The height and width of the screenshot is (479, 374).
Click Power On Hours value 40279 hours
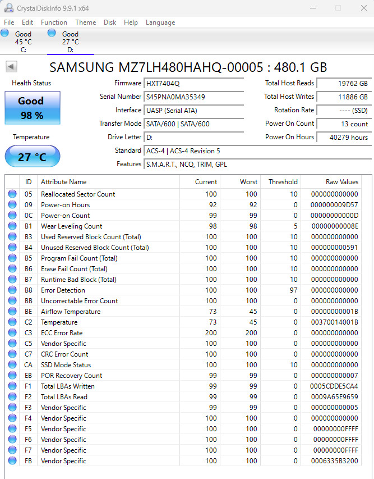click(x=344, y=137)
